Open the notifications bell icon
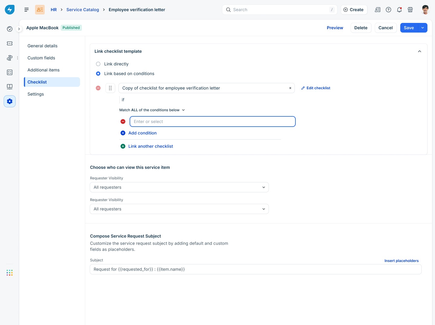 (399, 10)
